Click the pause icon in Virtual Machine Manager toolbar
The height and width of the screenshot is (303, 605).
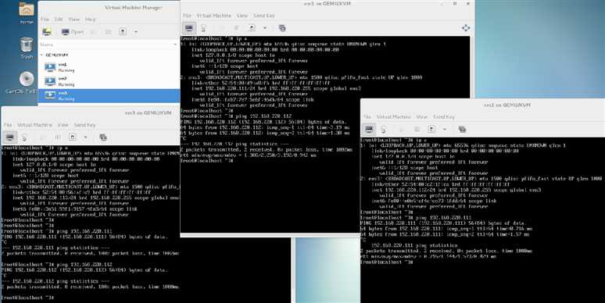(x=109, y=31)
